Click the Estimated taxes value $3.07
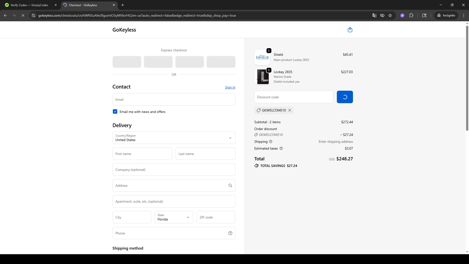 point(349,149)
